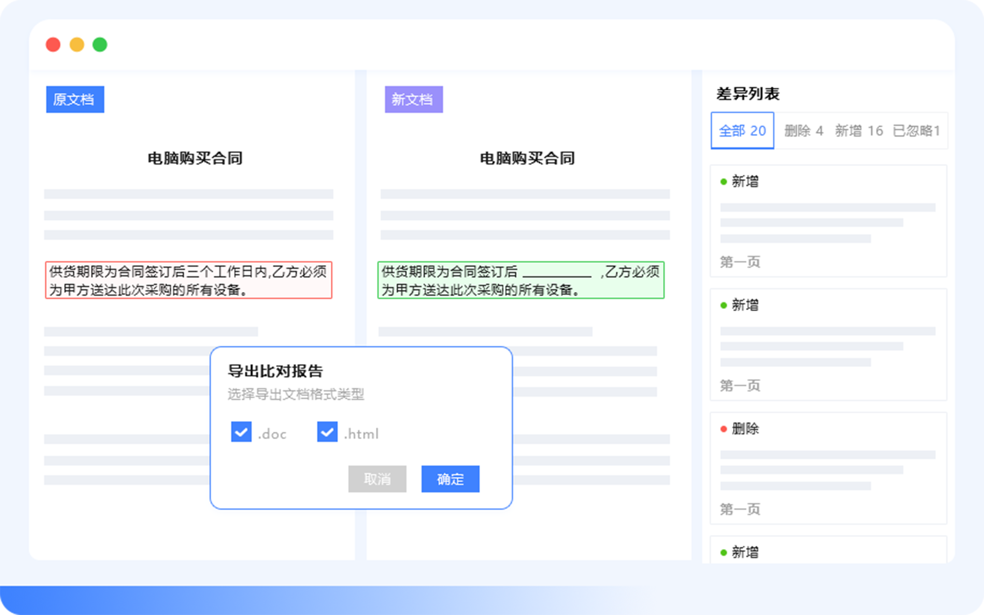Image resolution: width=984 pixels, height=615 pixels.
Task: Uncheck the .html export format checkbox
Action: point(327,432)
